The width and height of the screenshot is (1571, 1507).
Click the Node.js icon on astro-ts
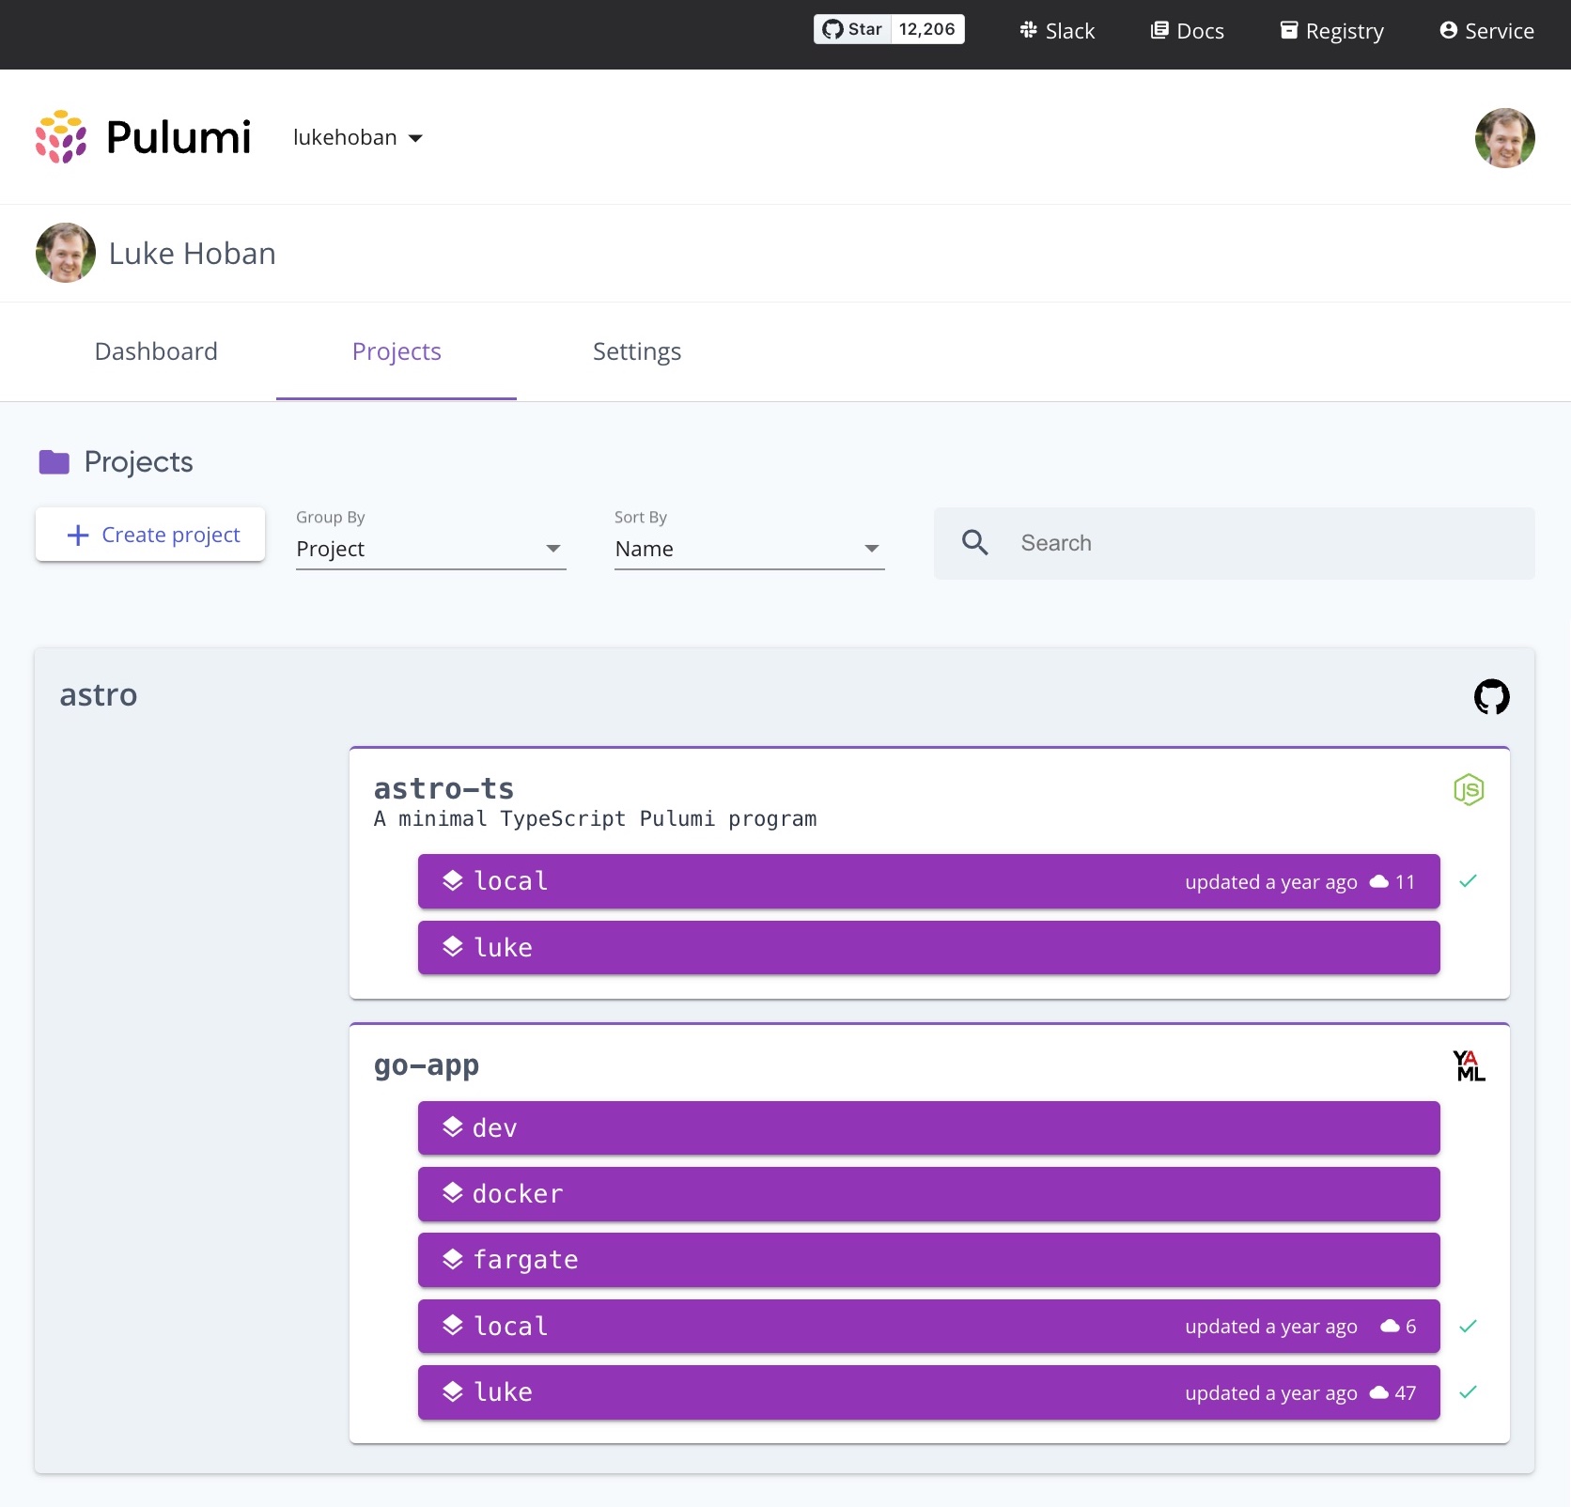click(1469, 790)
